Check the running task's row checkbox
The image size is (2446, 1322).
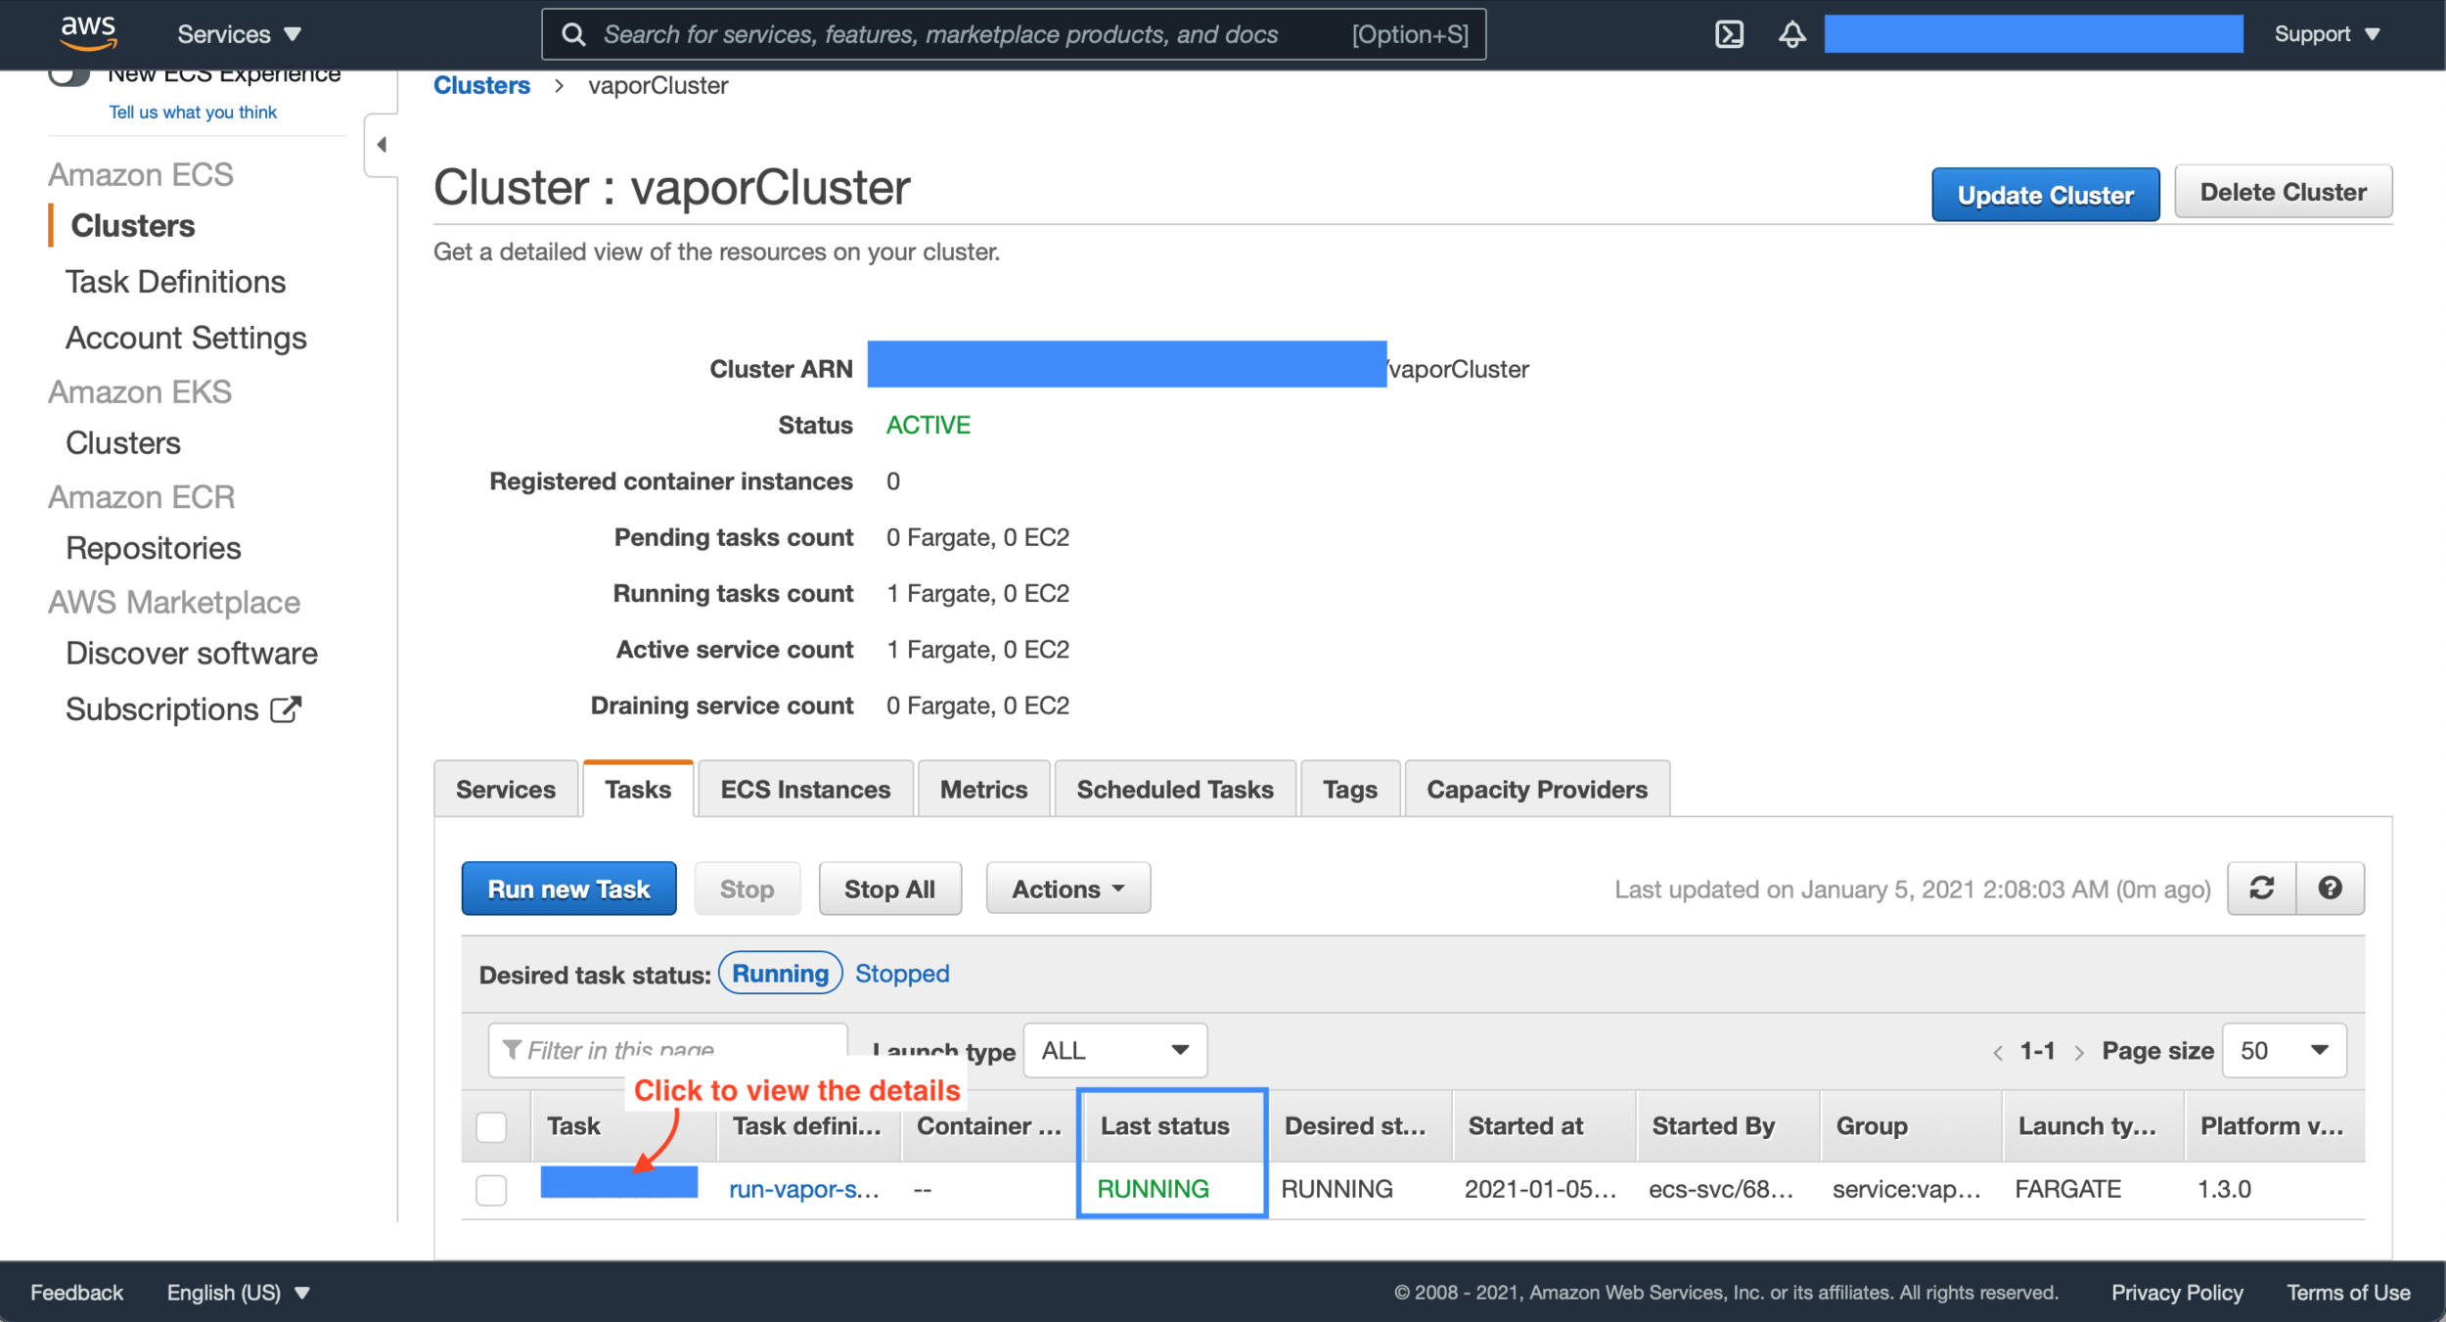coord(492,1190)
